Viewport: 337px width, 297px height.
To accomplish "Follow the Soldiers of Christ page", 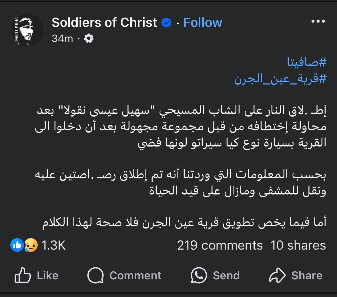I will [x=203, y=23].
